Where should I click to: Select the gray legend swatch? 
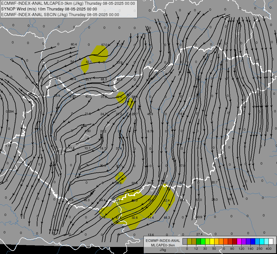tap(185, 242)
